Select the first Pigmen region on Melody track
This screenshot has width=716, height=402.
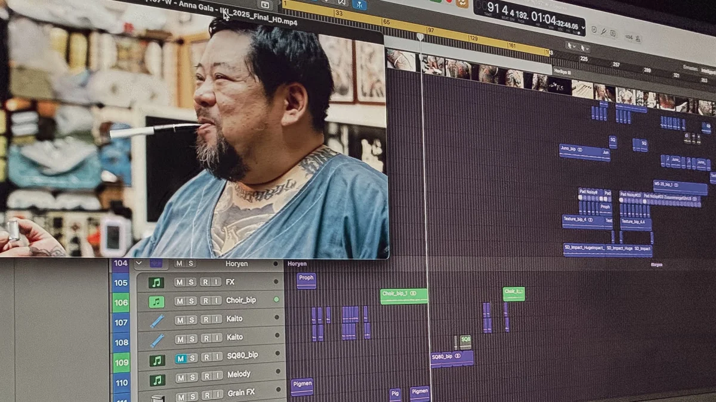(302, 387)
